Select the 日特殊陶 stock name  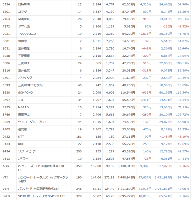coord(24,4)
